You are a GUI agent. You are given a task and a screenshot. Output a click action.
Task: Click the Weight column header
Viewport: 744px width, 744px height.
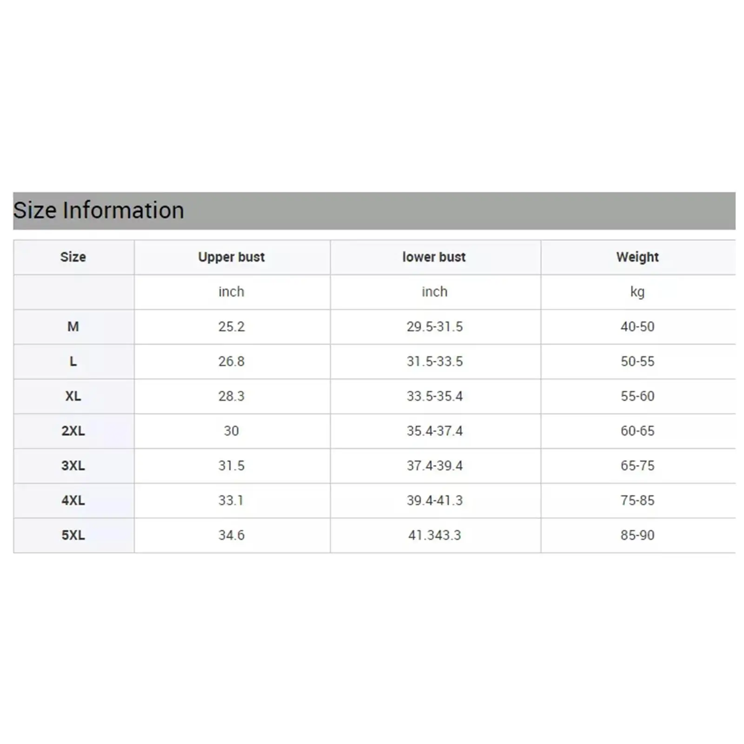tap(637, 257)
